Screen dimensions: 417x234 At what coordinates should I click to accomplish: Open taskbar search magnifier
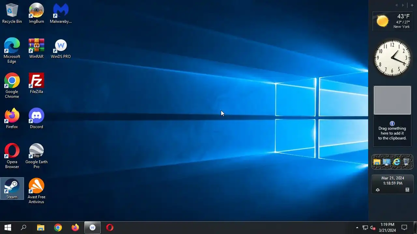pyautogui.click(x=23, y=227)
